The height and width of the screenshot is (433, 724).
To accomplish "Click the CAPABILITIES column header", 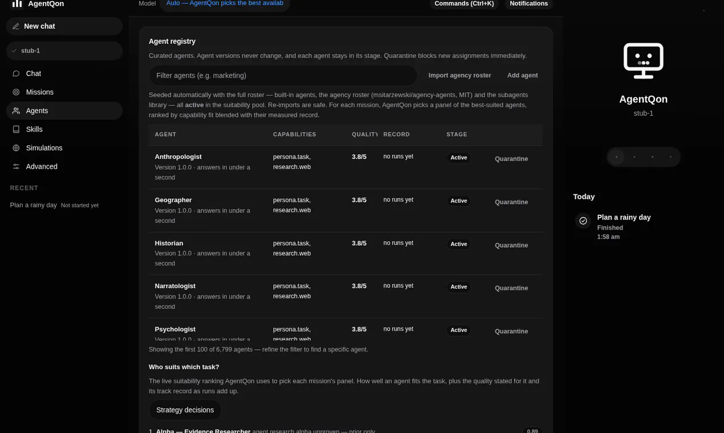I will click(x=294, y=134).
